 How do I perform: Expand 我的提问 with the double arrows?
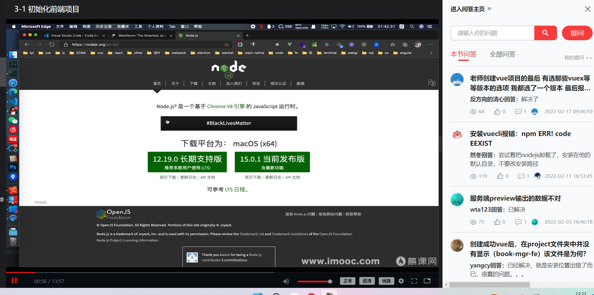(589, 57)
